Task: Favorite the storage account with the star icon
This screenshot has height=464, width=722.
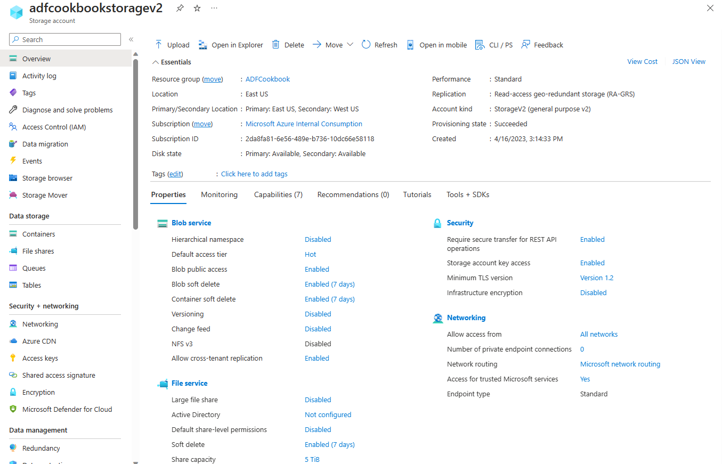Action: pos(197,8)
